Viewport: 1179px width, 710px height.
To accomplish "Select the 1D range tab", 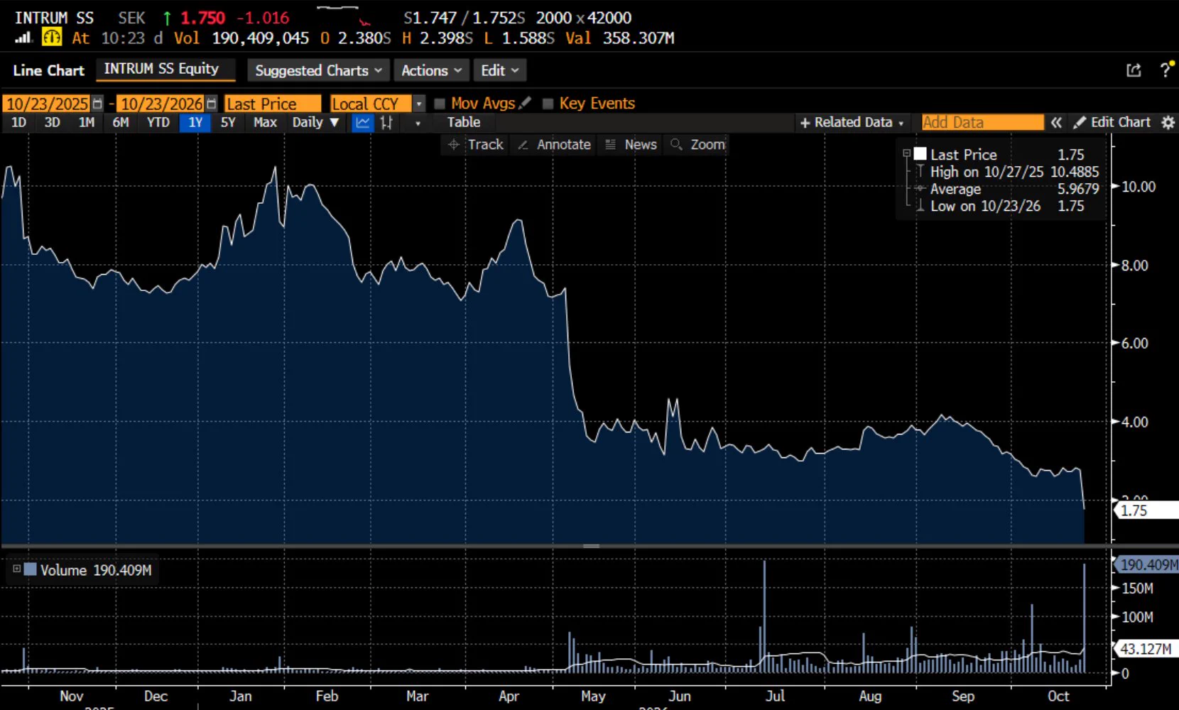I will click(19, 122).
